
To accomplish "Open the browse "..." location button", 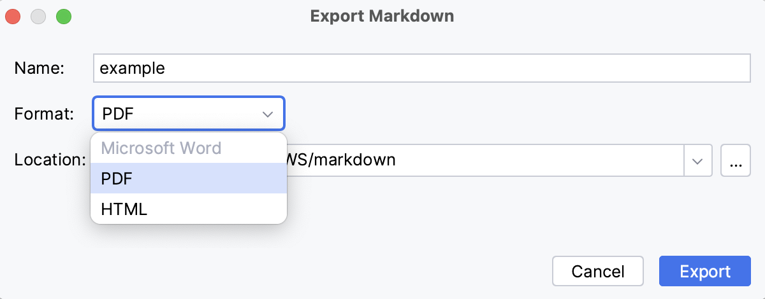I will pyautogui.click(x=735, y=160).
